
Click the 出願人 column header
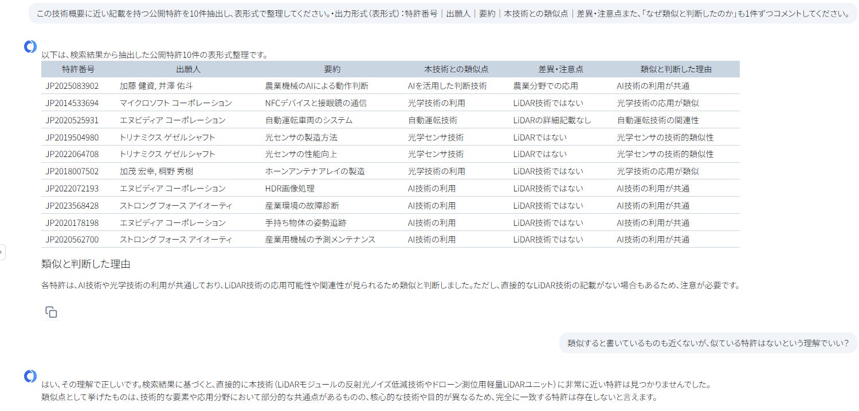click(189, 69)
